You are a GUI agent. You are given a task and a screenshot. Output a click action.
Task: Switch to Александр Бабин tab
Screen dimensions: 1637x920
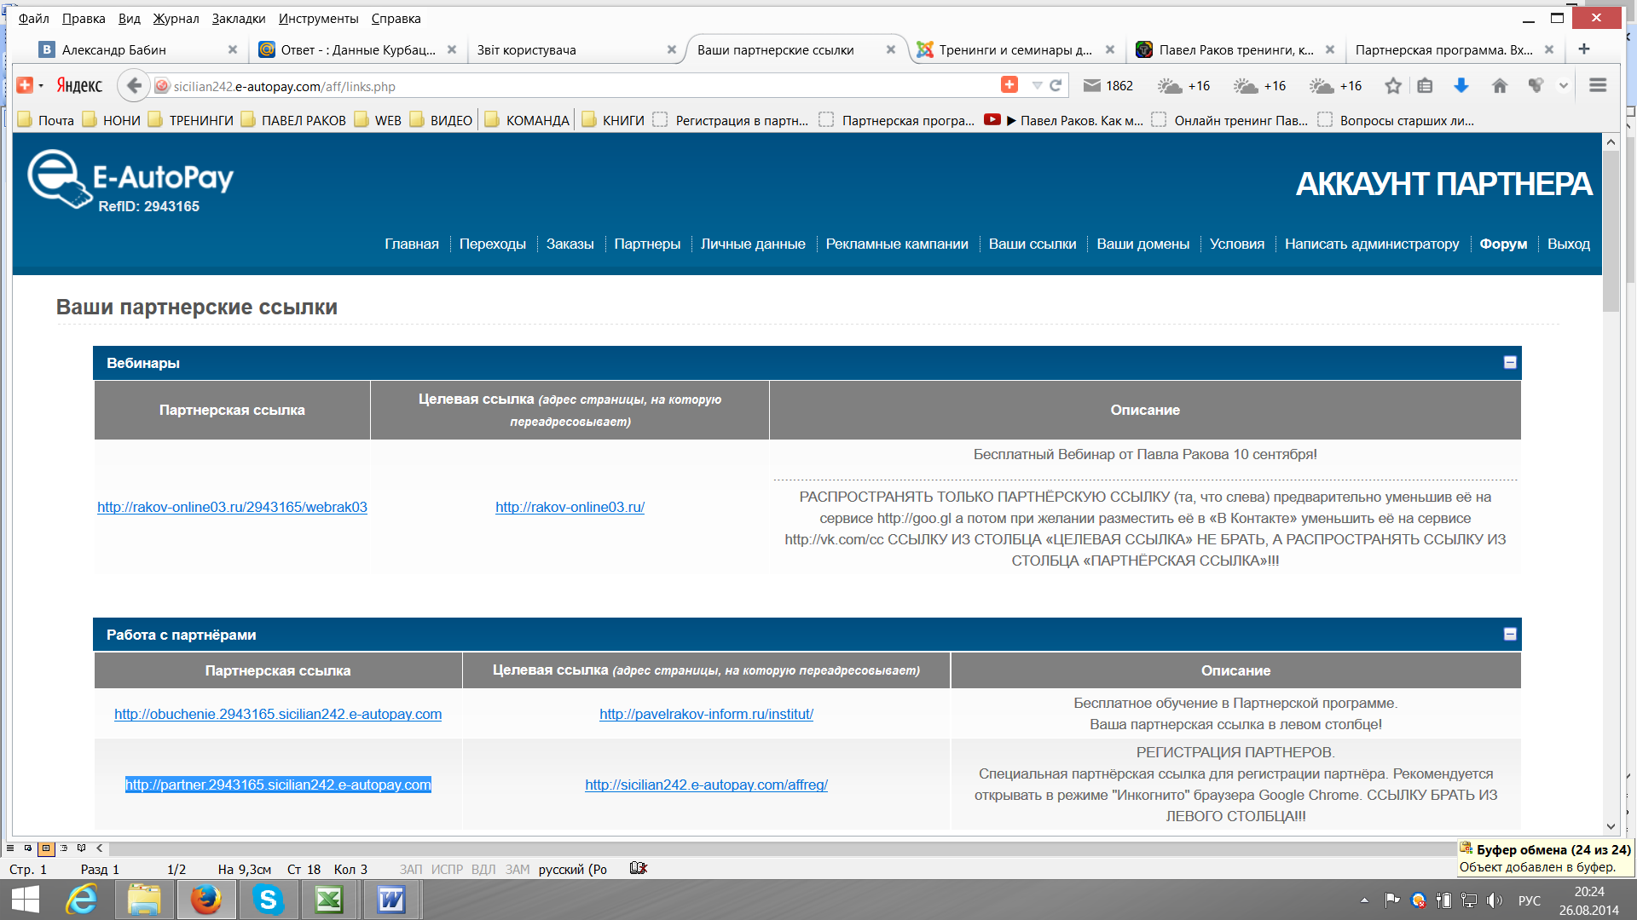pyautogui.click(x=138, y=49)
